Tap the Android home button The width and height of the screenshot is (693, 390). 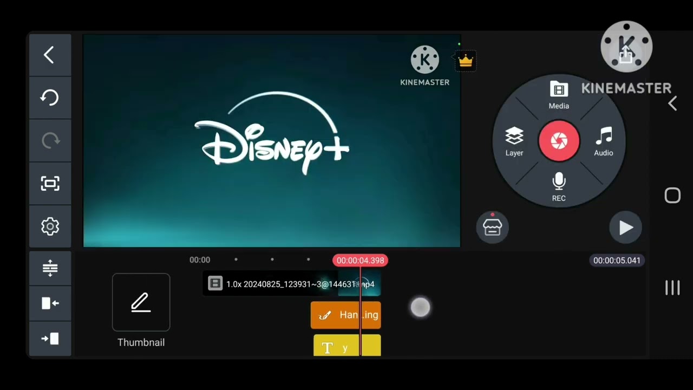tap(672, 196)
